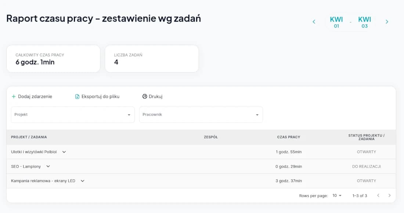404x213 pixels.
Task: Click work time 0 godz. 29min
Action: [x=289, y=167]
